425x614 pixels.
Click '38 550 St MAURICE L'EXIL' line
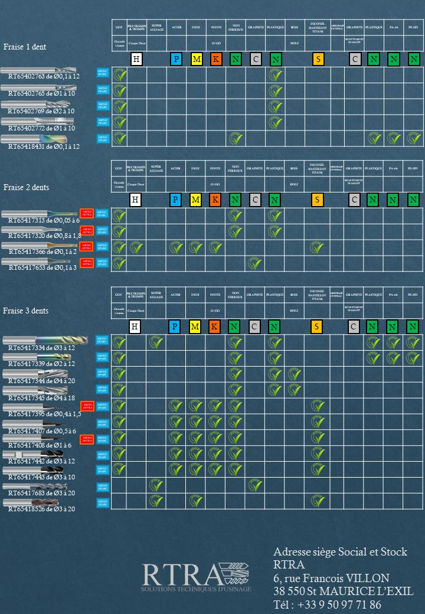click(343, 591)
